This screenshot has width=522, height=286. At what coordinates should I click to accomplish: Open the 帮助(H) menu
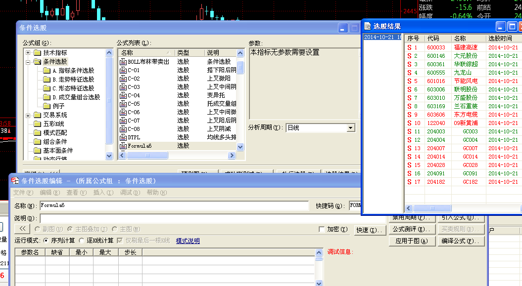(x=156, y=193)
